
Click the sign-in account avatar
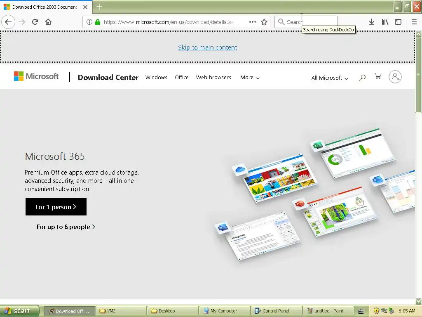tap(395, 77)
